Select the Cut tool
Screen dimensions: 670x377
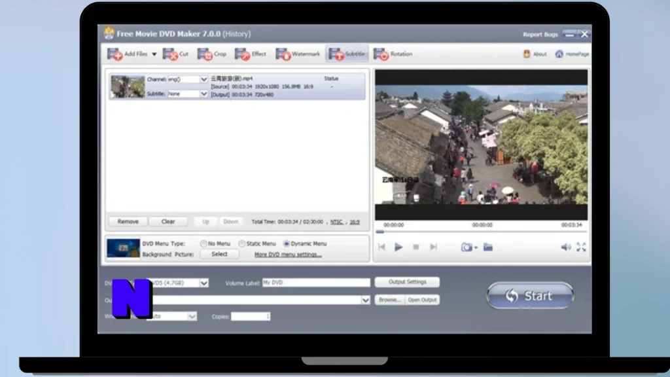(175, 54)
